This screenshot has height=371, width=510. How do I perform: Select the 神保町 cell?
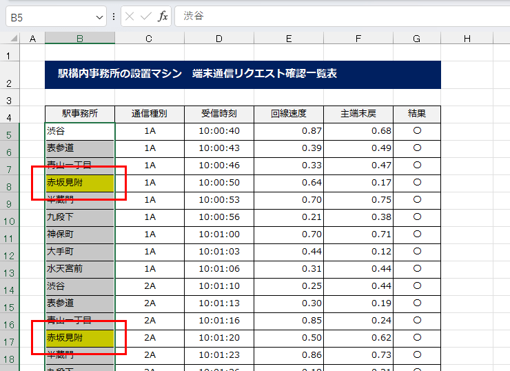click(x=80, y=234)
